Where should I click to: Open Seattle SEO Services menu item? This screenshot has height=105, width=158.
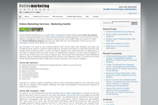tap(41, 17)
